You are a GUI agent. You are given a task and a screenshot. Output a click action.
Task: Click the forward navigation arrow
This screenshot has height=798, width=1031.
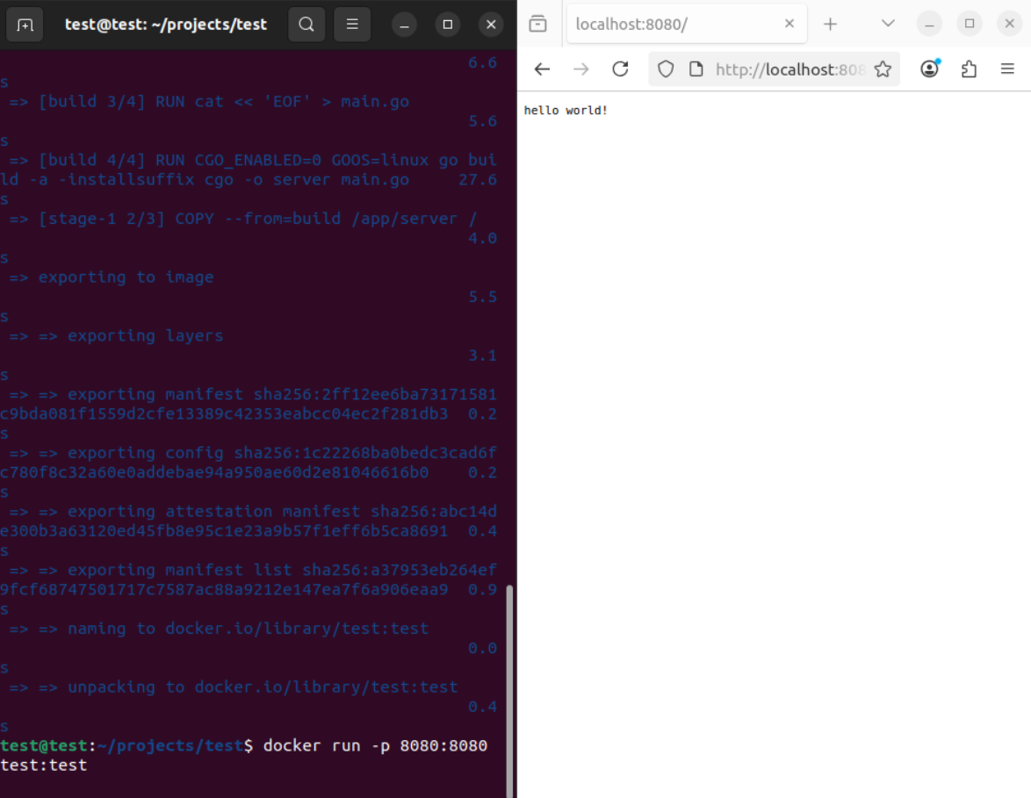581,69
